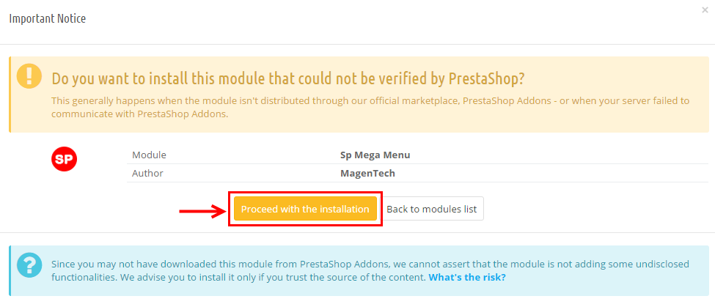This screenshot has width=715, height=307.
Task: Click the MagenTech author name
Action: 367,173
